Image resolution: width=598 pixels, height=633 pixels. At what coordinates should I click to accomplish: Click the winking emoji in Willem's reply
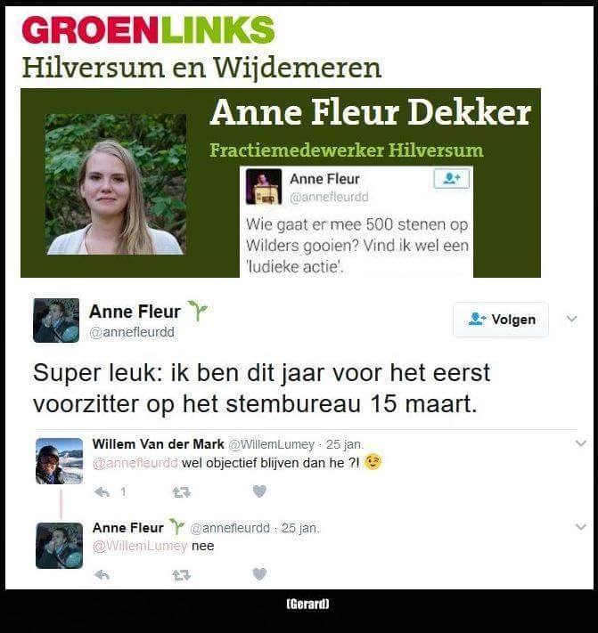[373, 462]
